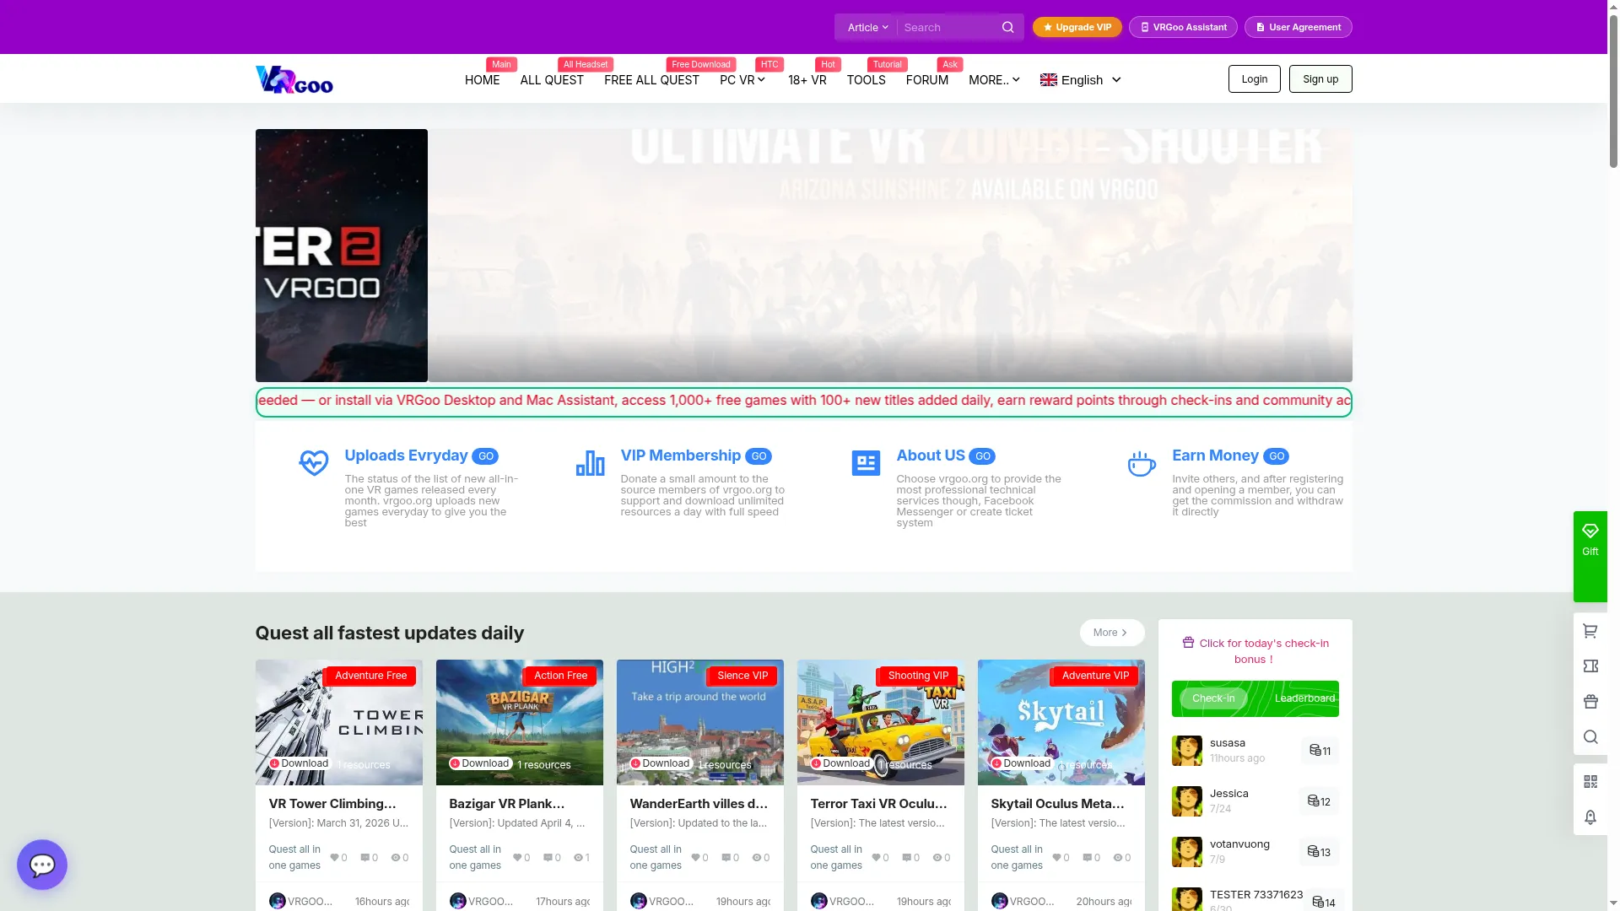Click susasa's coin count badge
The width and height of the screenshot is (1620, 911).
pos(1320,751)
